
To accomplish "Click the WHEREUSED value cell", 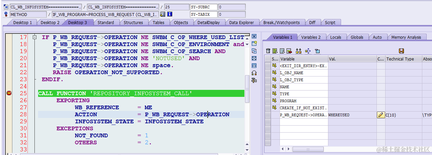I will pos(352,115).
